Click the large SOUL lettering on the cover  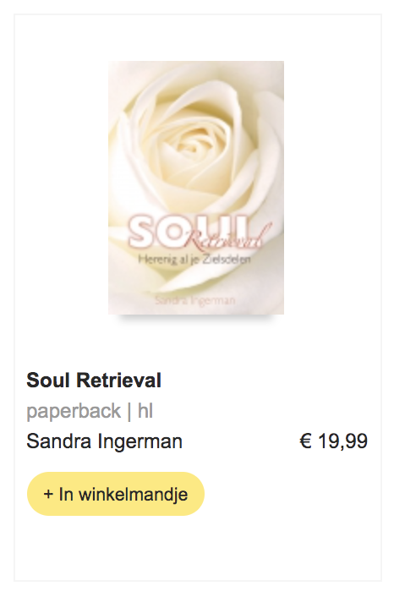189,231
